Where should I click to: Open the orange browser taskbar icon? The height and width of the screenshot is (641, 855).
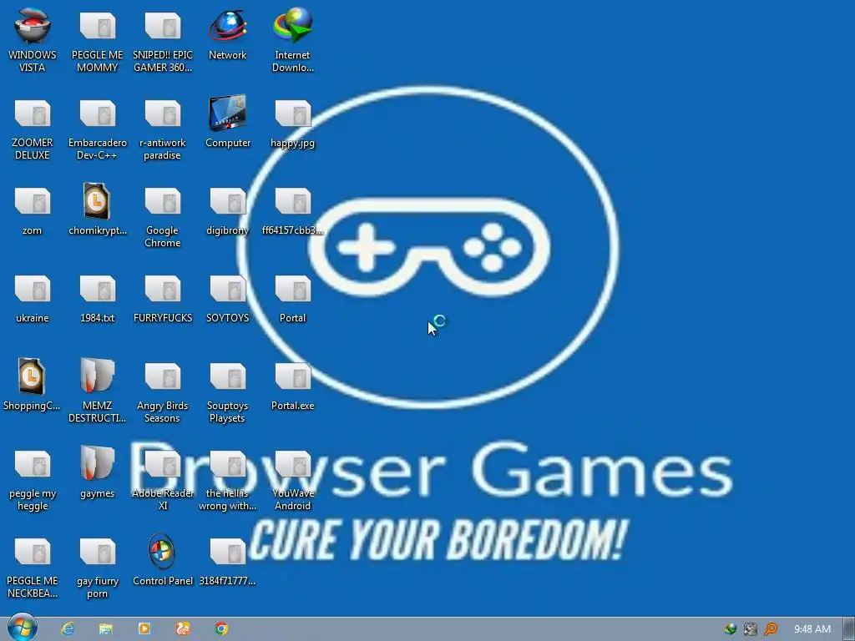click(x=183, y=629)
